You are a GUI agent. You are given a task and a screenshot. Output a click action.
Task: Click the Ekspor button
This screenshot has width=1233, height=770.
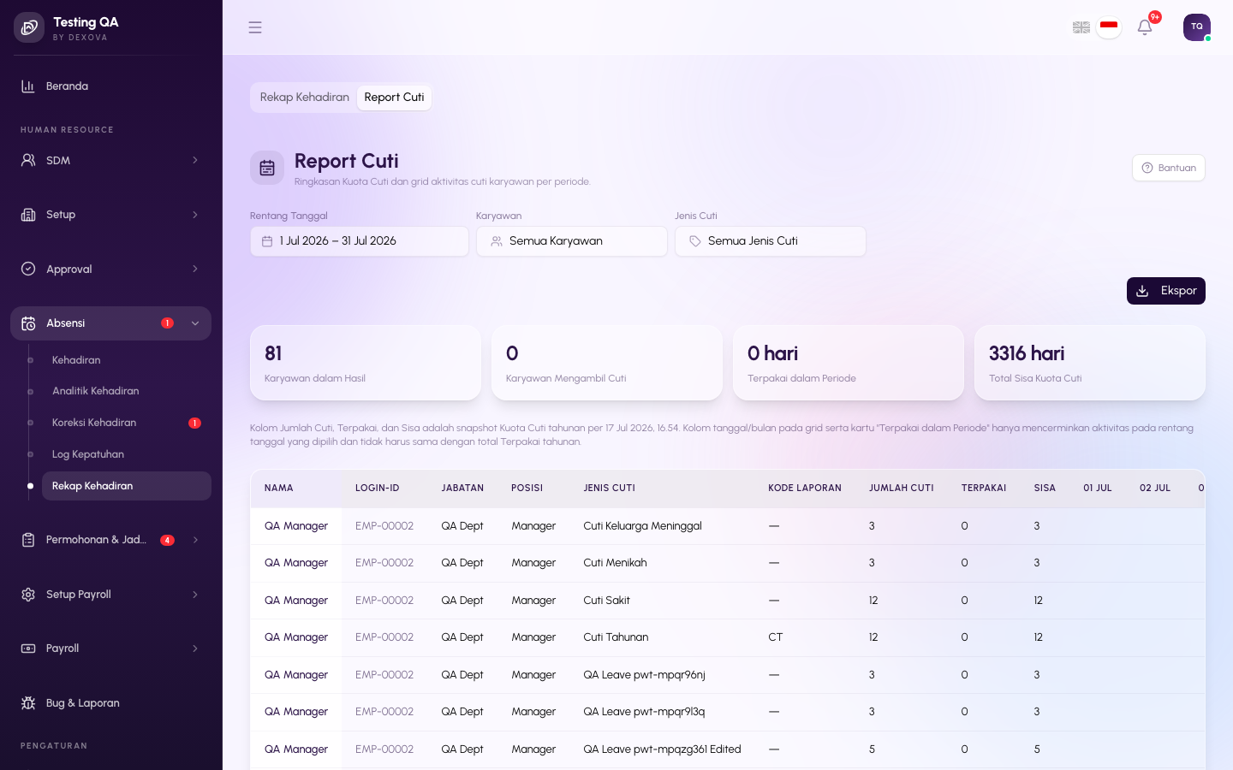coord(1166,291)
